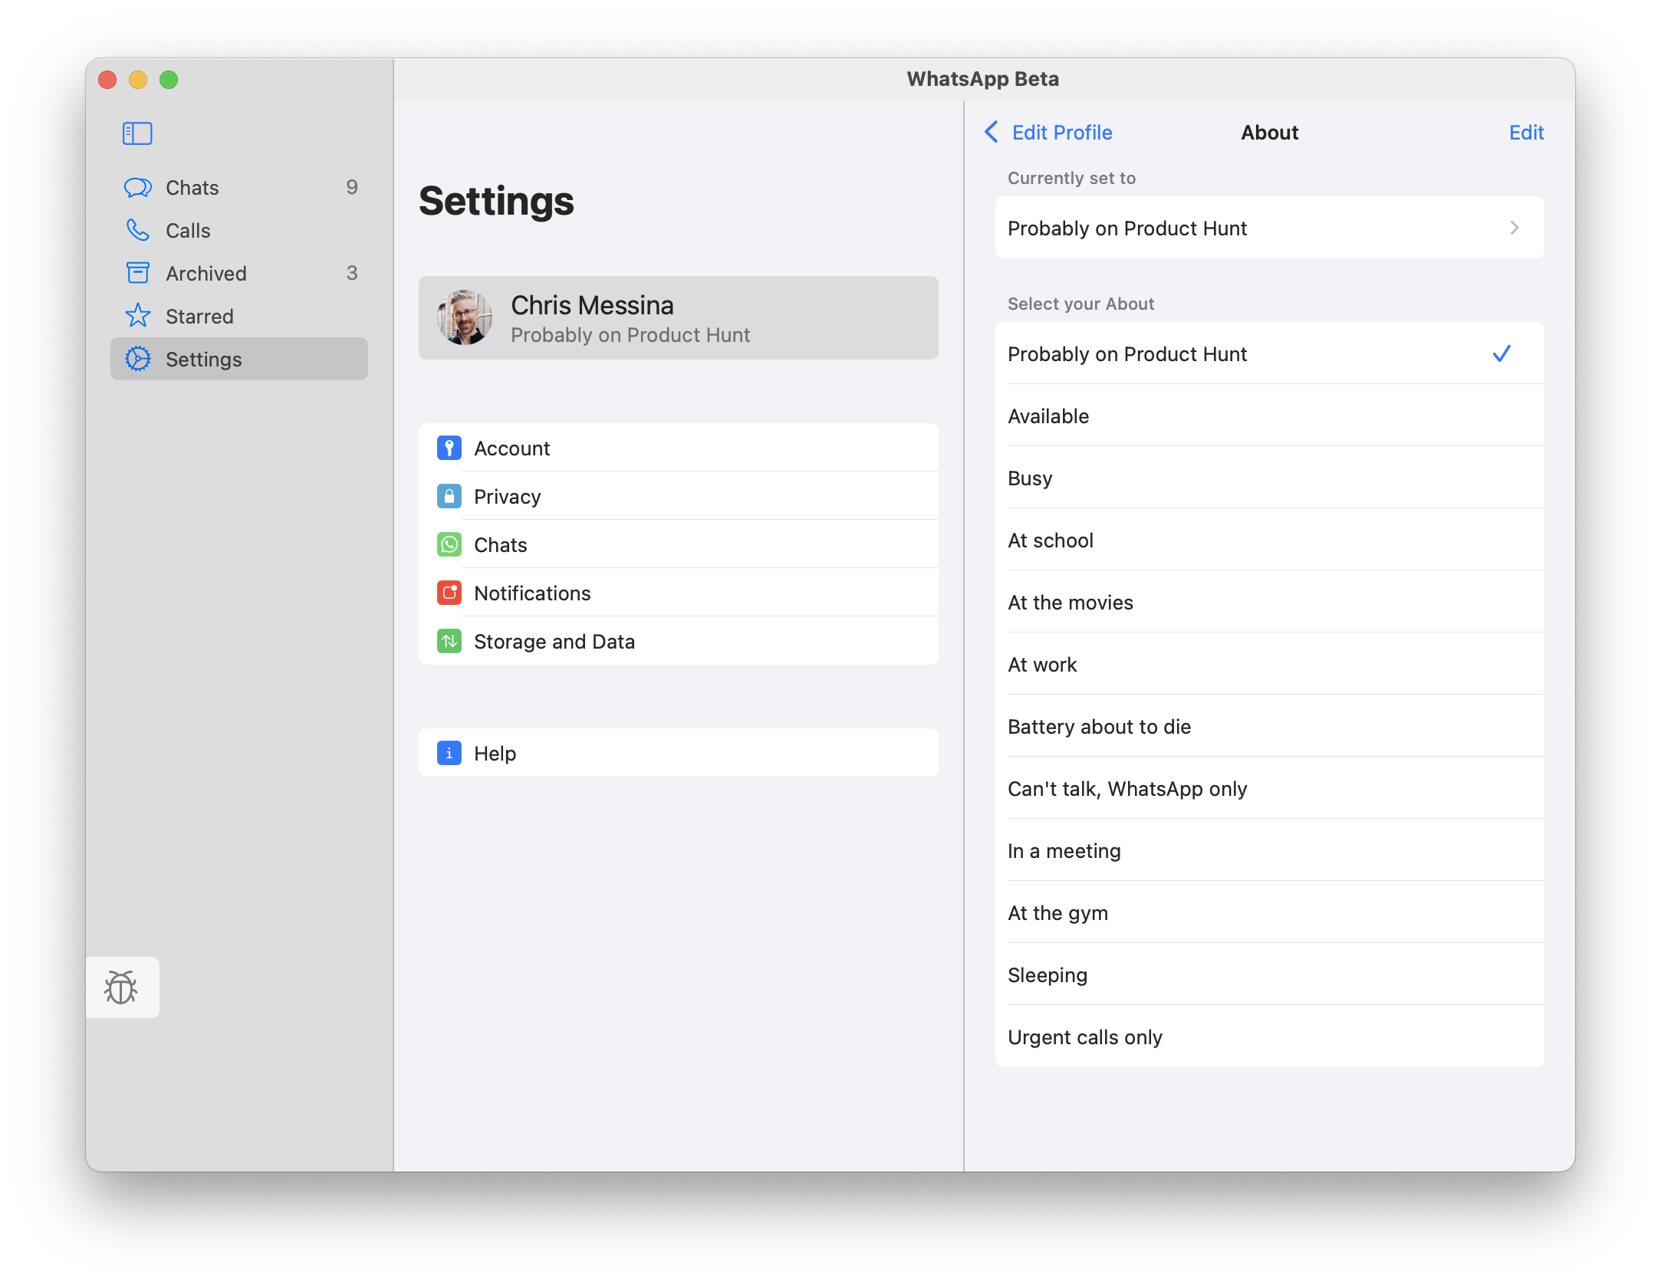Click the Chats unread count 9
Image resolution: width=1661 pixels, height=1285 pixels.
[352, 187]
